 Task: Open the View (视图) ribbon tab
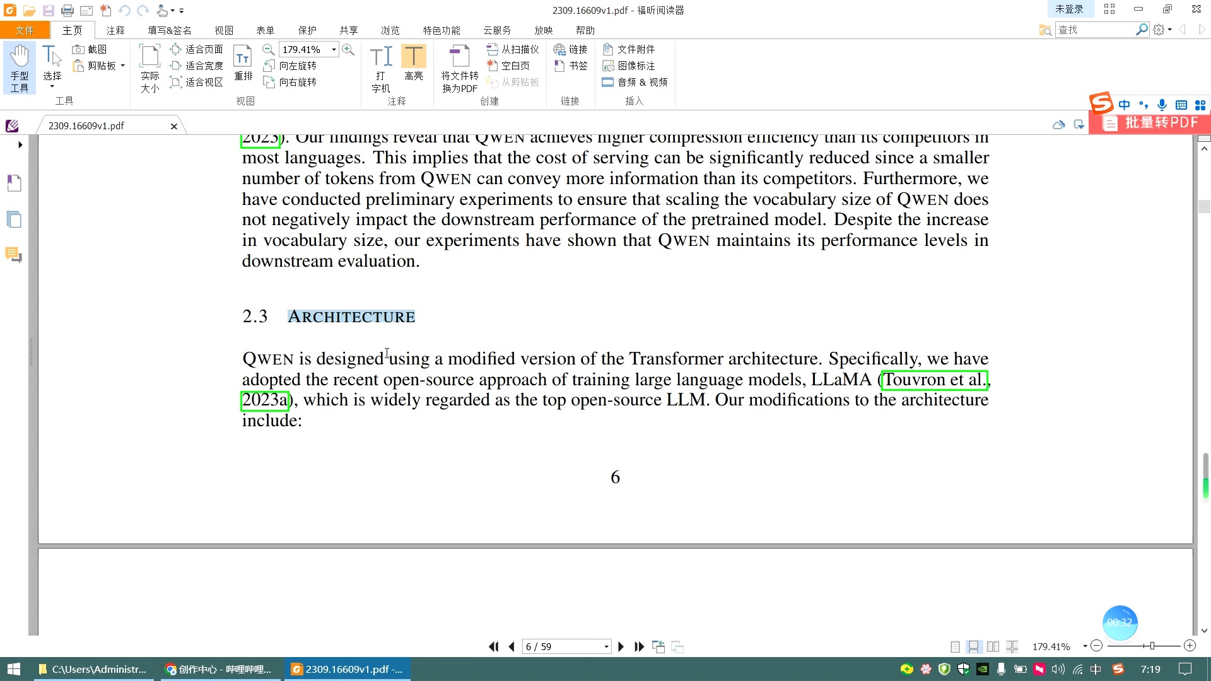pyautogui.click(x=224, y=30)
